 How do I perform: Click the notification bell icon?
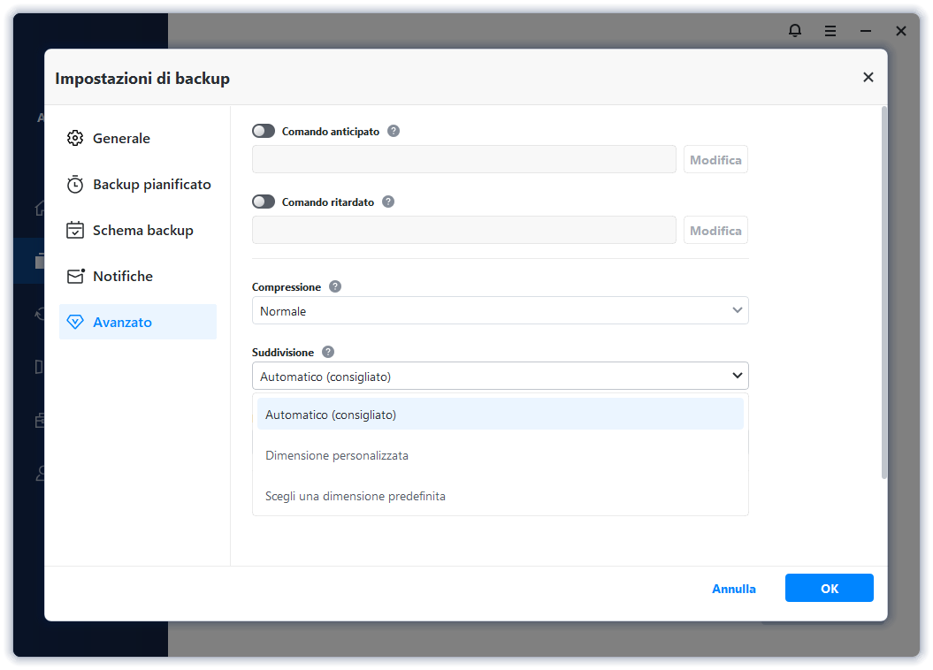(x=795, y=31)
